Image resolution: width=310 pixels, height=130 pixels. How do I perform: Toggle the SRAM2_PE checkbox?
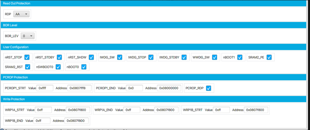click(269, 57)
